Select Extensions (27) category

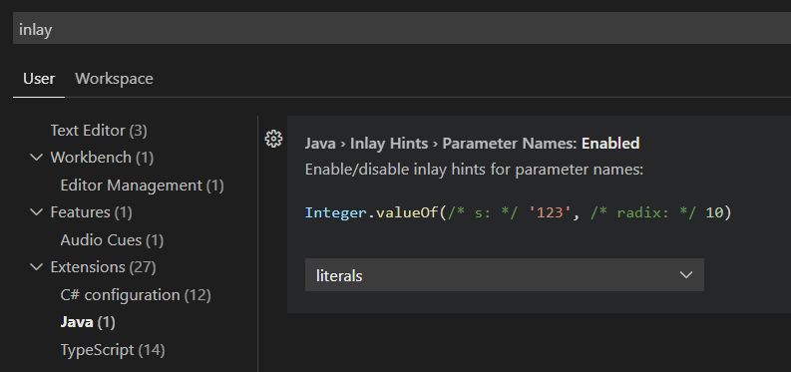tap(103, 266)
